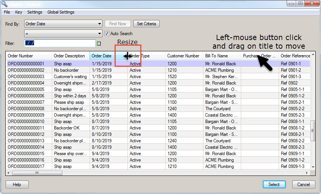This screenshot has height=194, width=321.
Task: Click the 'Backorder OK' description cell
Action: click(x=70, y=128)
